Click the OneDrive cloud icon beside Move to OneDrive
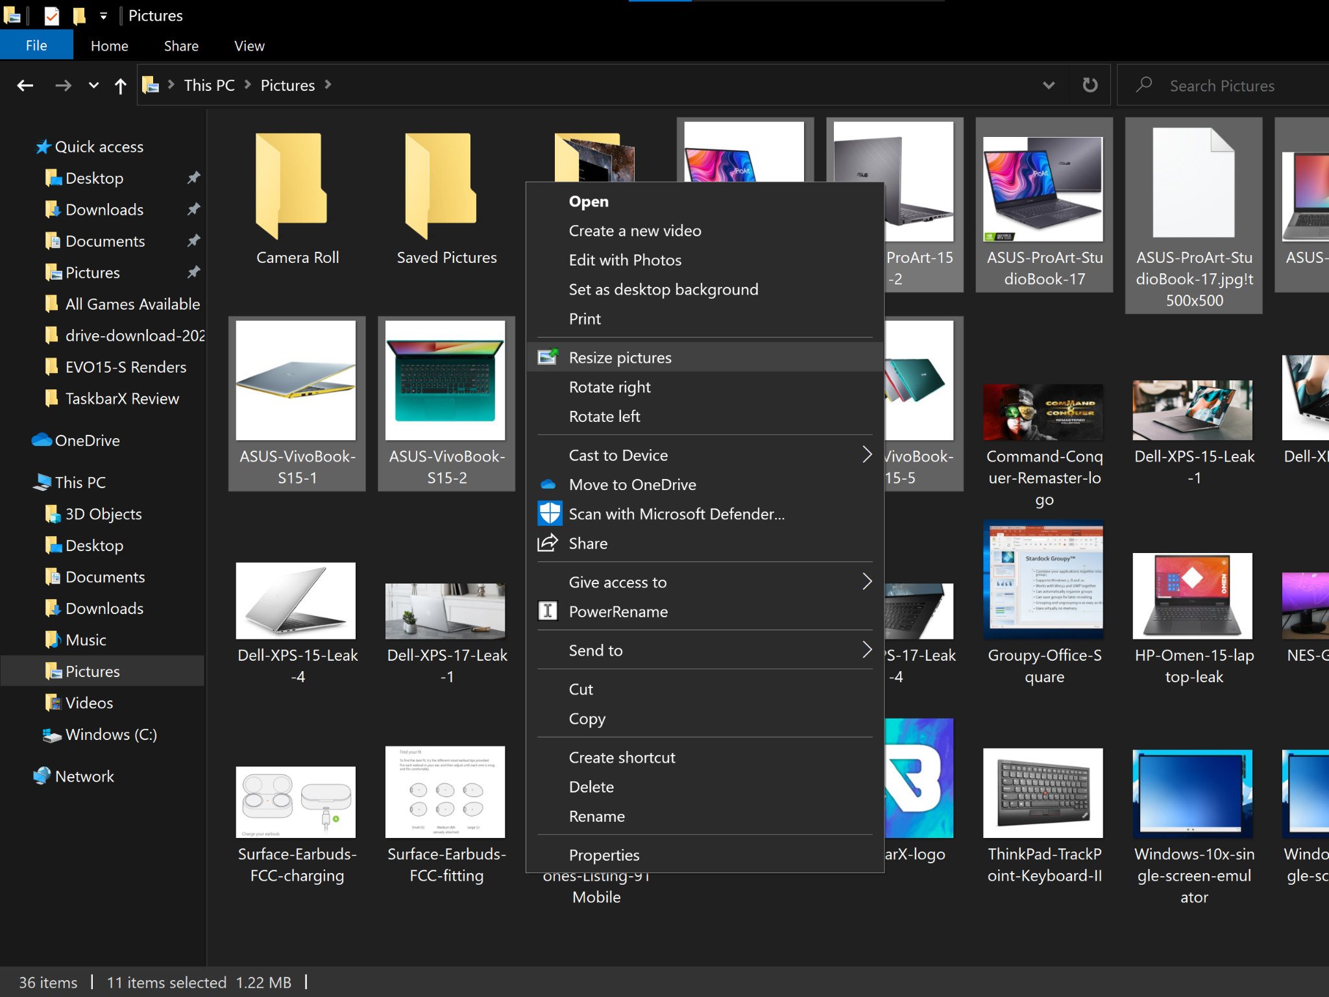The image size is (1329, 997). [x=548, y=484]
